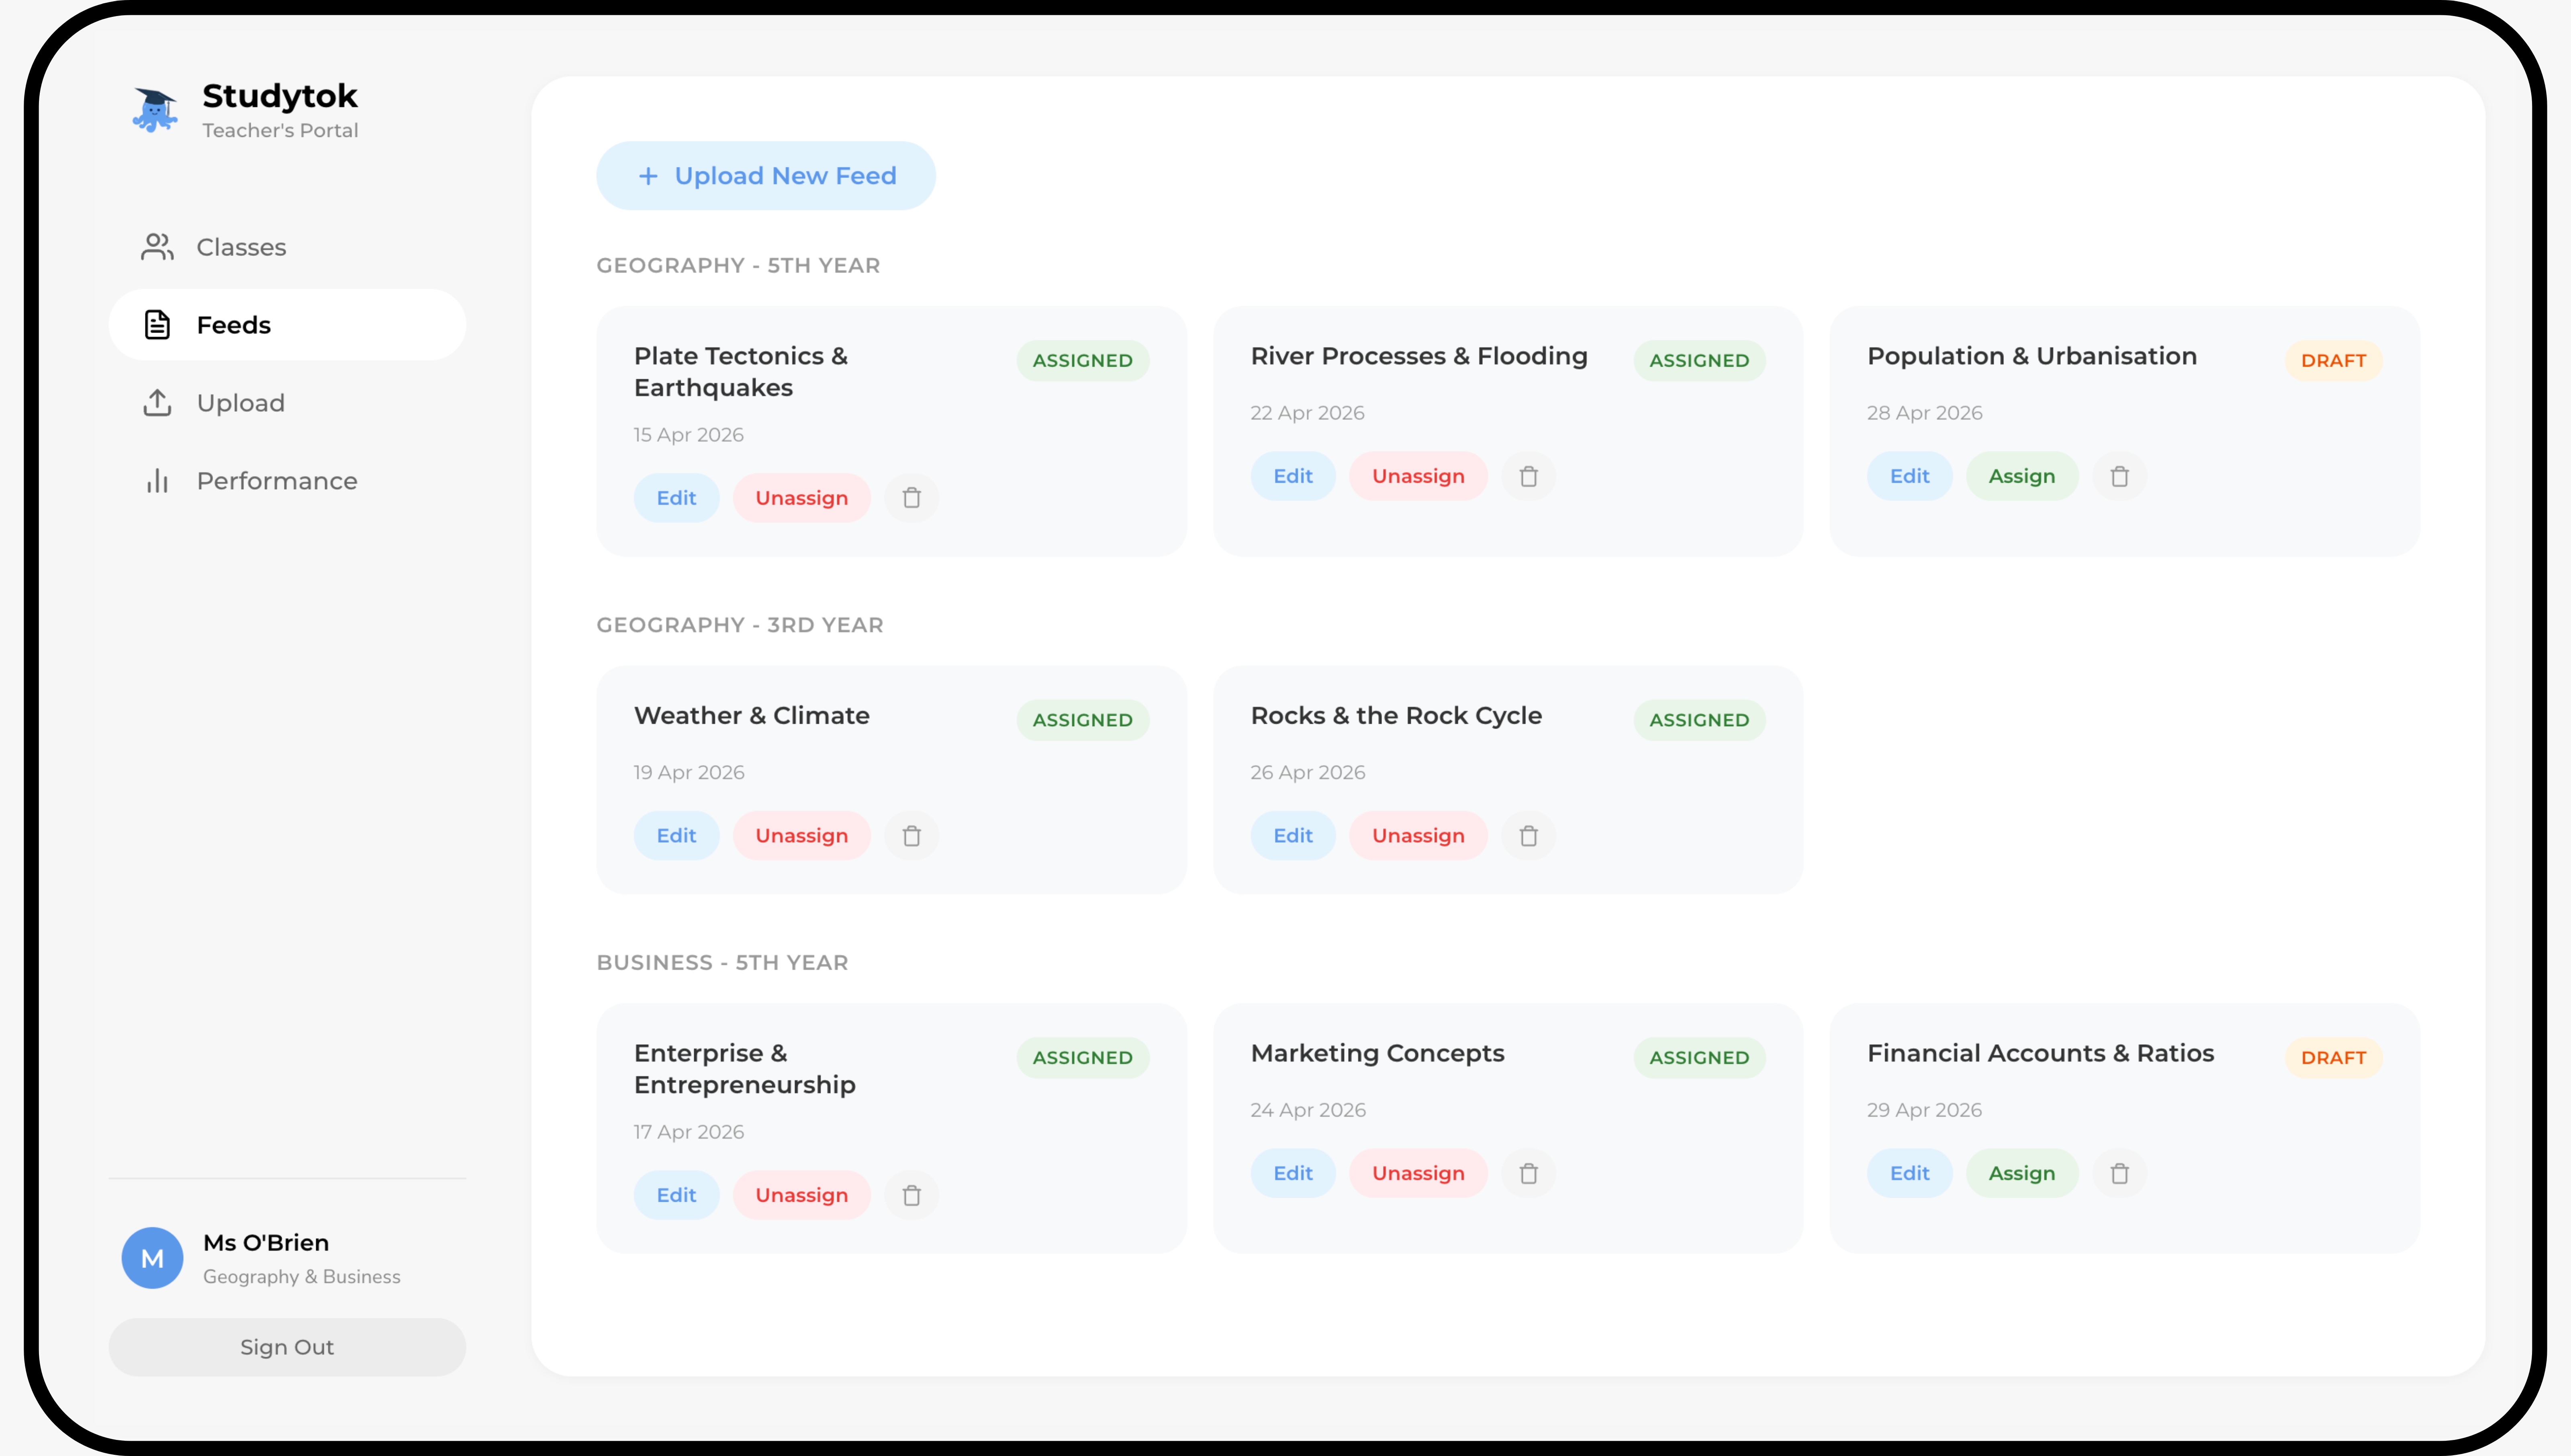Assign the Financial Accounts & Ratios feed

[2022, 1173]
